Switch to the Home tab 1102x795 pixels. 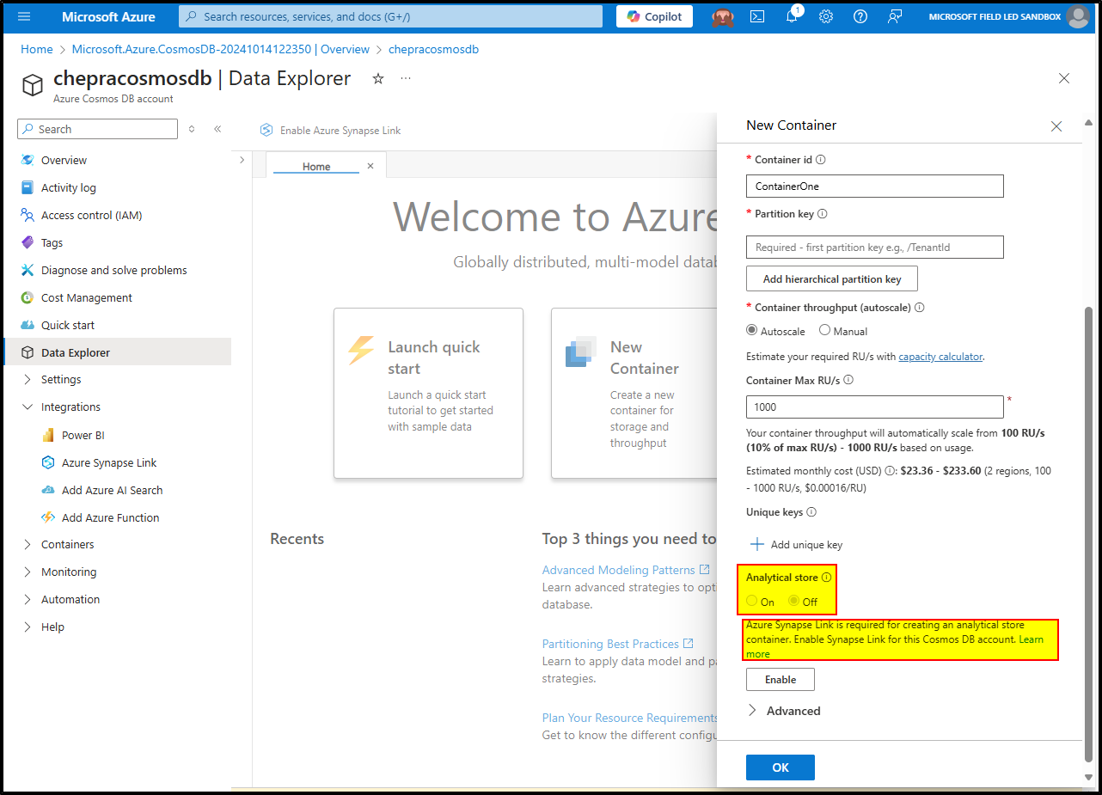pyautogui.click(x=316, y=167)
